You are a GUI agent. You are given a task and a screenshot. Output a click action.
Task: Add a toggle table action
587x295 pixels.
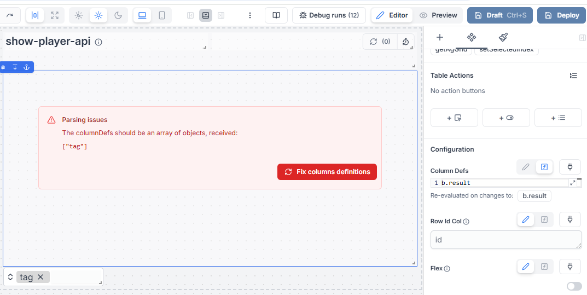(506, 118)
